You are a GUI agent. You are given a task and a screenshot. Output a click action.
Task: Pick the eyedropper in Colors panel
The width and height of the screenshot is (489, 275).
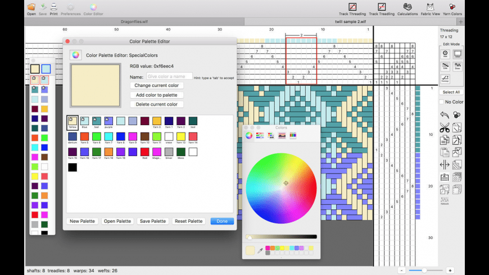260,251
